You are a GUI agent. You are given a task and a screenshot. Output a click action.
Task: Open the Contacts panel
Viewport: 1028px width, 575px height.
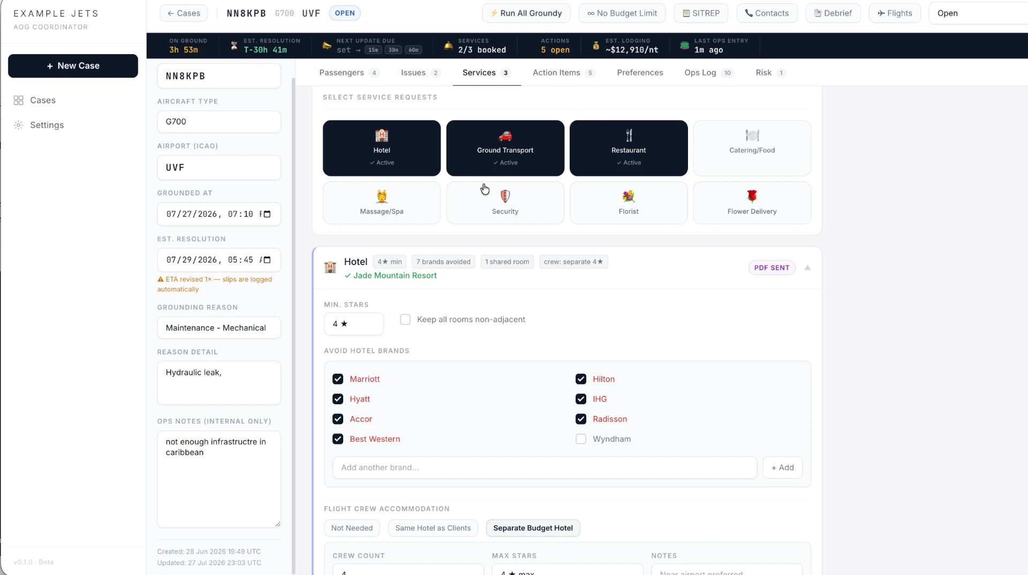[x=767, y=13]
